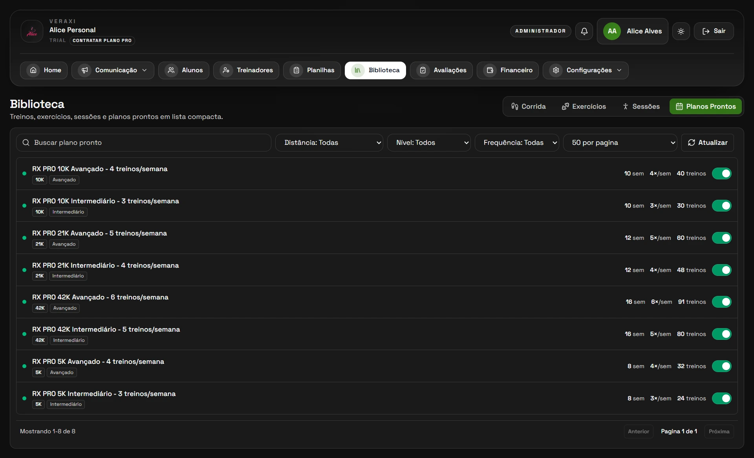Screen dimensions: 754x458
Task: Click the Atualizar refresh button
Action: click(x=708, y=142)
